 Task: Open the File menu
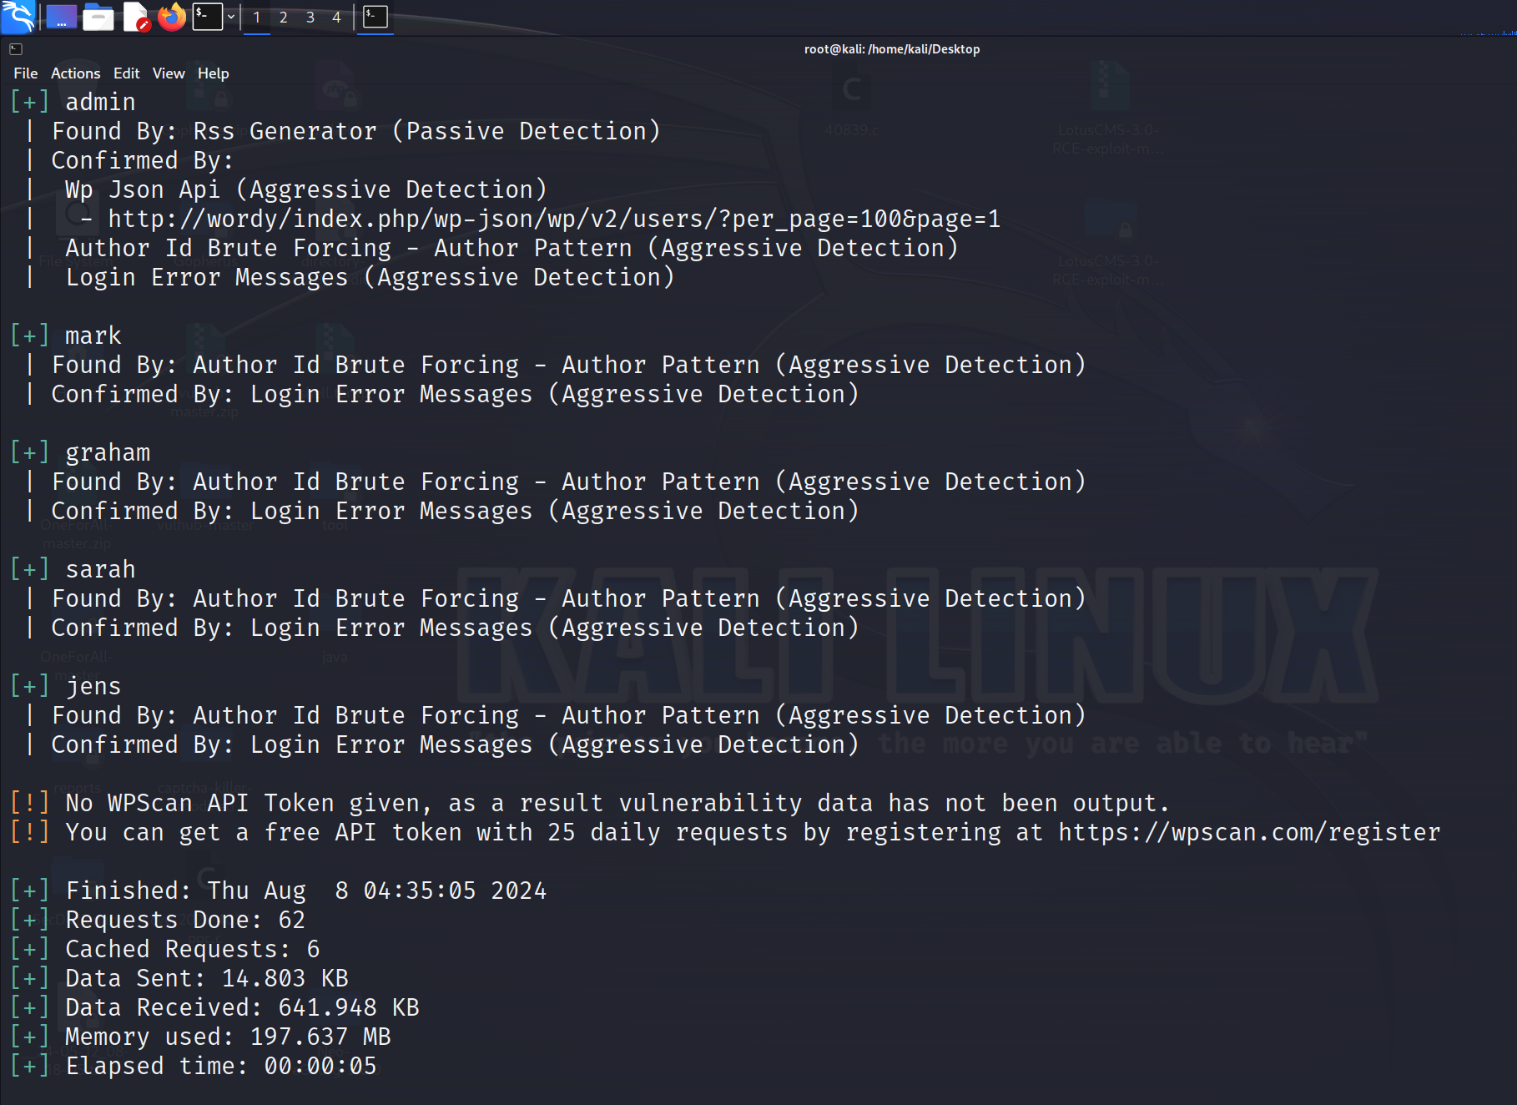pyautogui.click(x=26, y=73)
